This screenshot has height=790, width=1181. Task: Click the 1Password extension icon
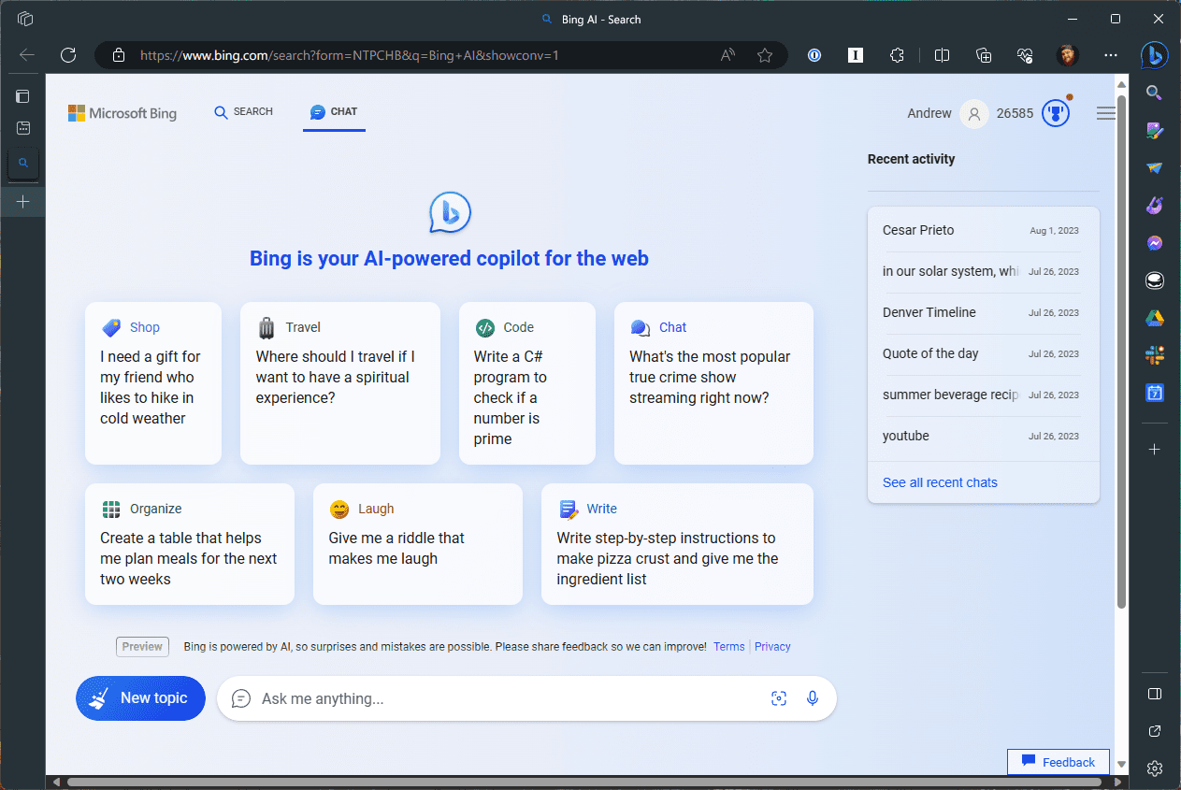[x=814, y=55]
